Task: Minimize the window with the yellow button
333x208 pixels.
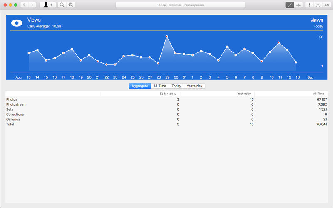Action: (10, 5)
